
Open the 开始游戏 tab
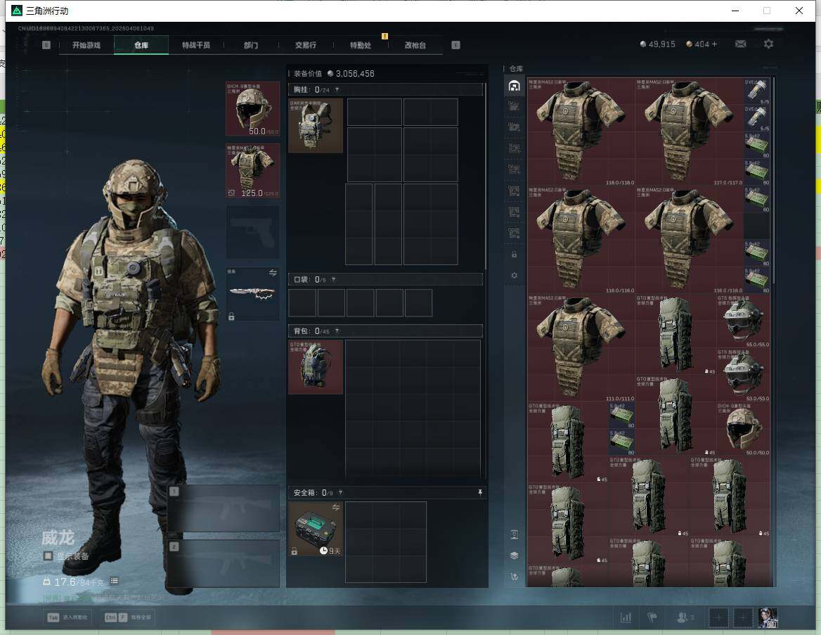[86, 45]
